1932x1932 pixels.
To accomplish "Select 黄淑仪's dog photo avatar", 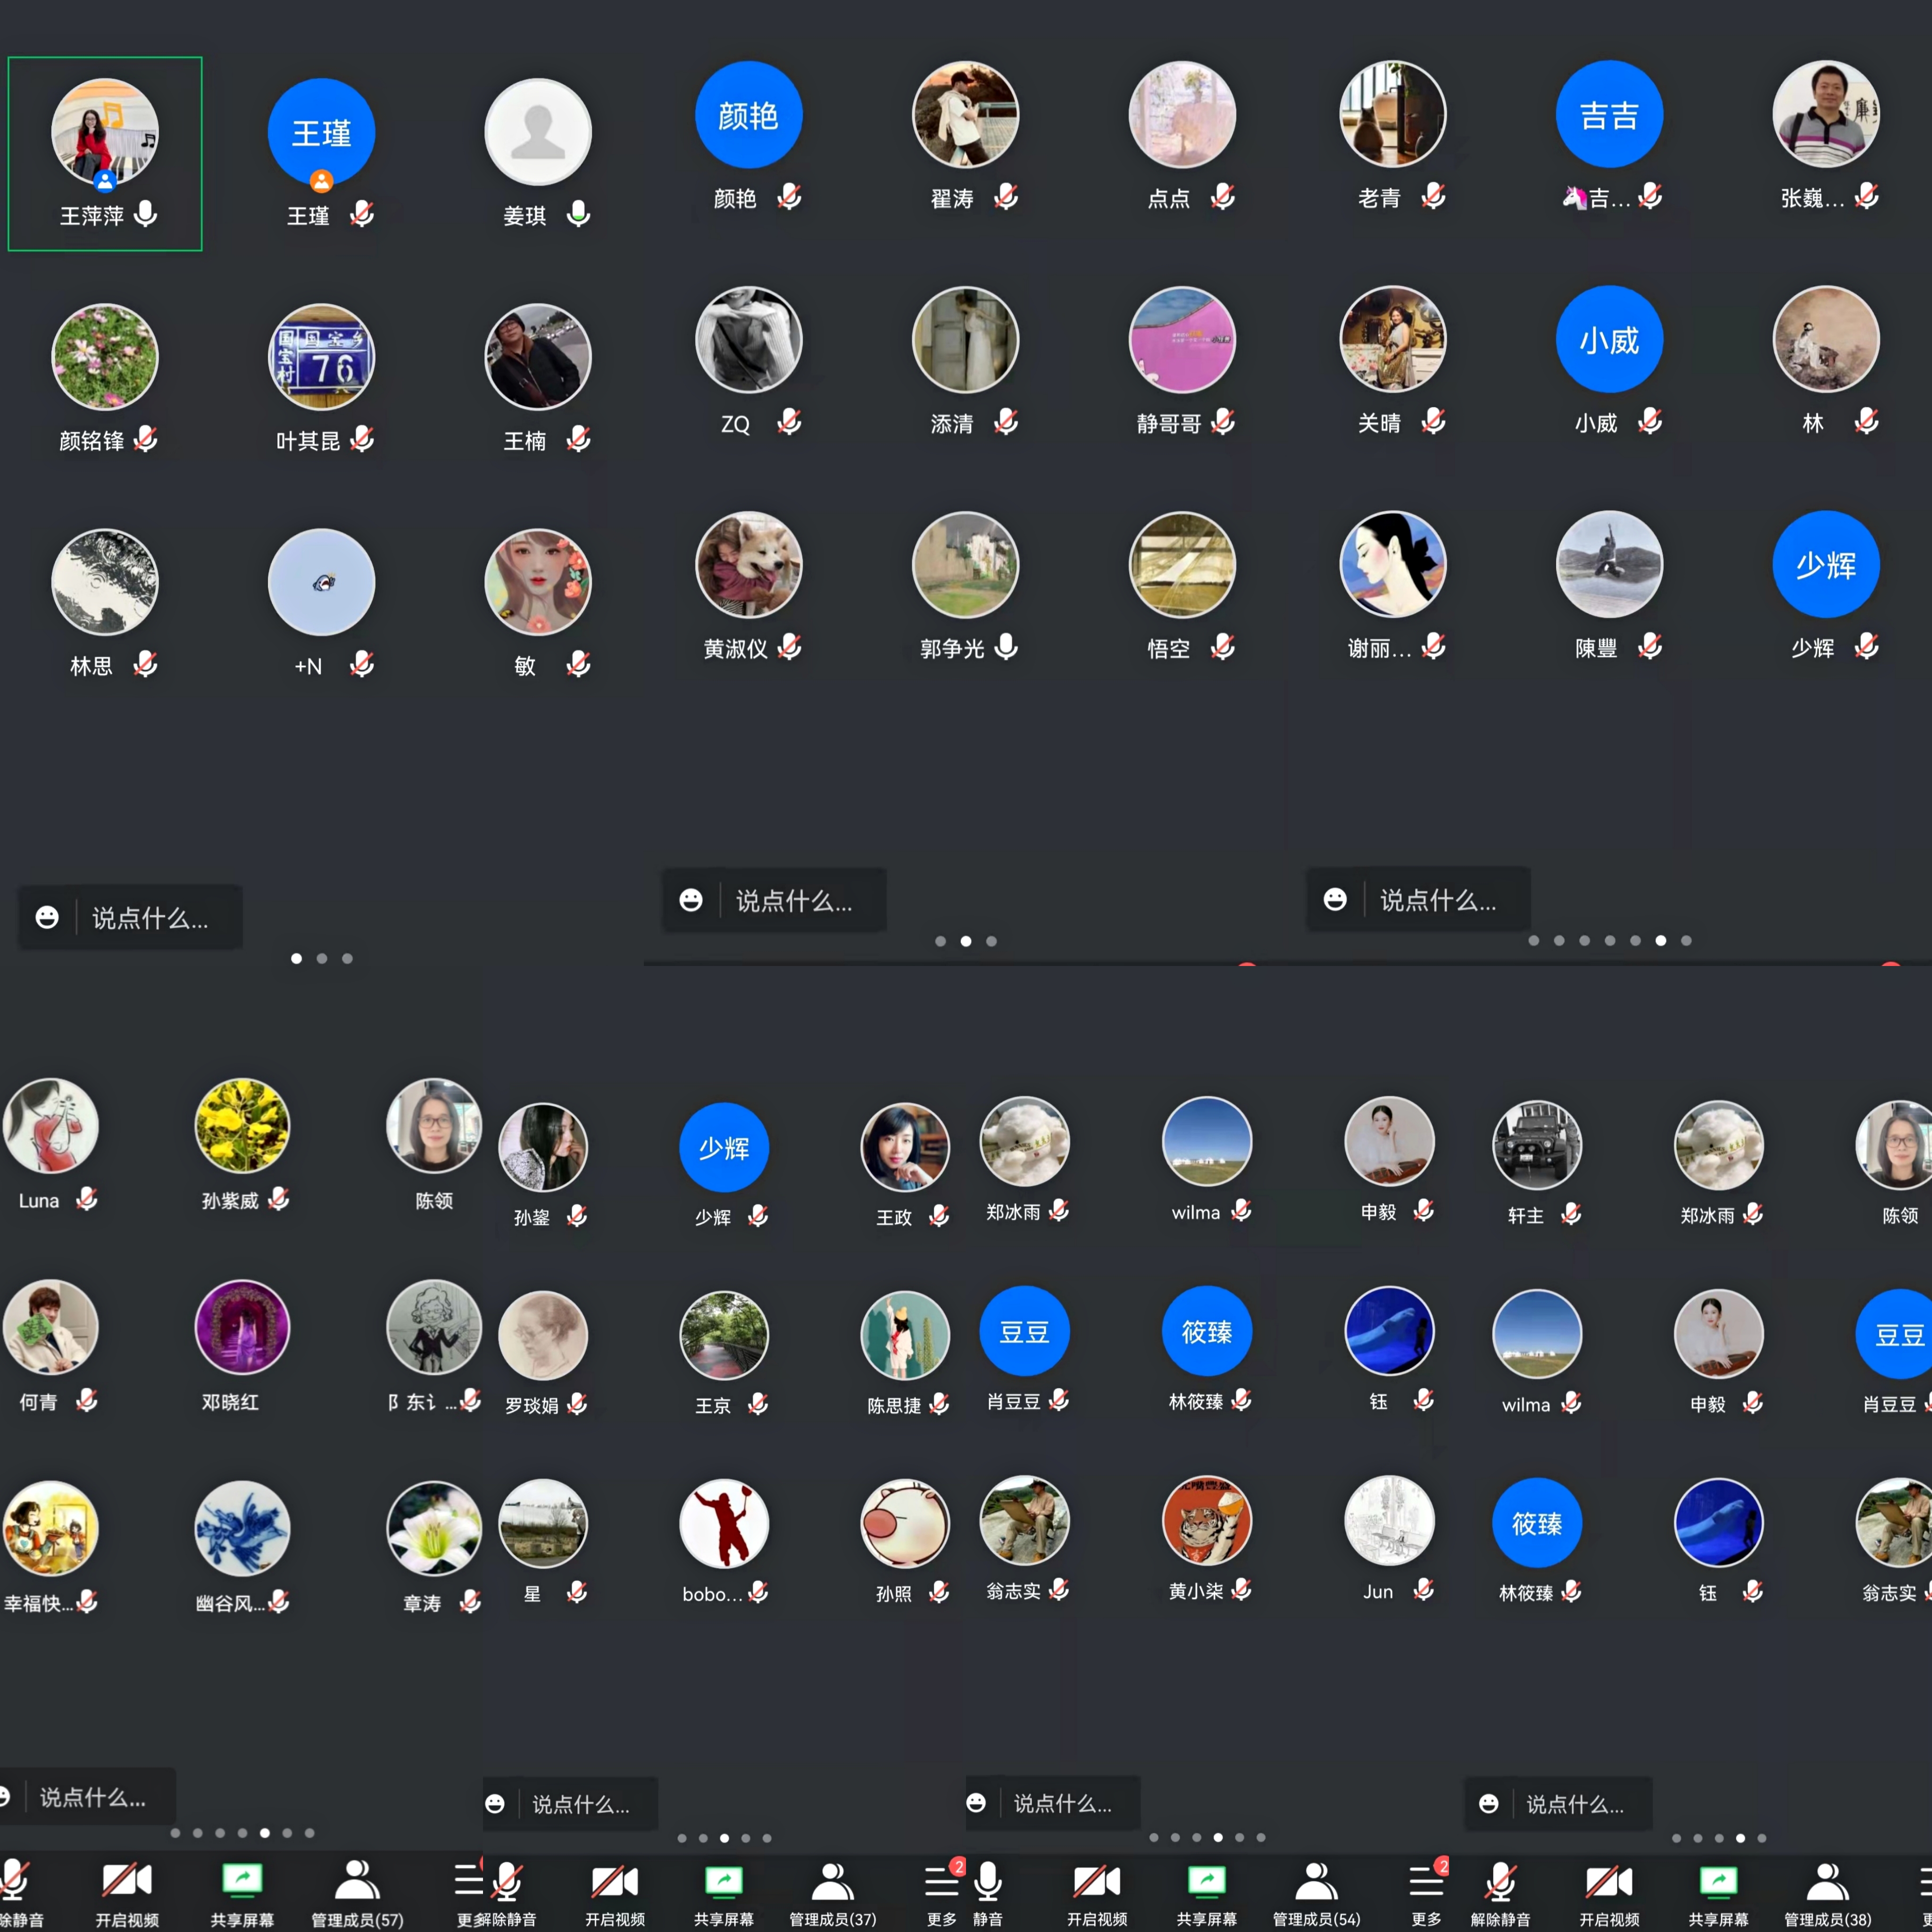I will click(748, 565).
